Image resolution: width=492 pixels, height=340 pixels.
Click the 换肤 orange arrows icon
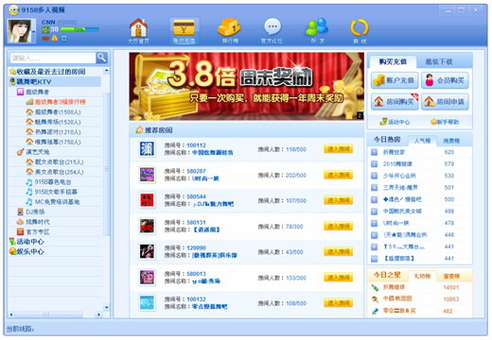click(360, 31)
